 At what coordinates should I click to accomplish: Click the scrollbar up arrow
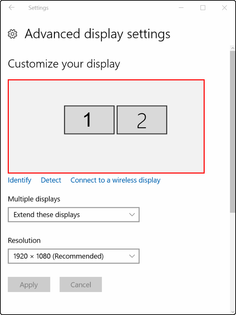tap(233, 48)
